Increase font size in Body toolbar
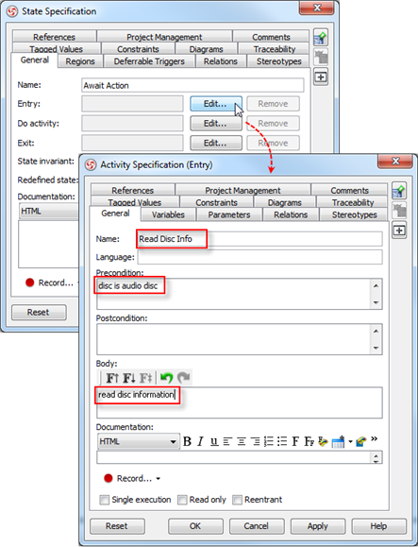This screenshot has height=547, width=418. [x=112, y=378]
